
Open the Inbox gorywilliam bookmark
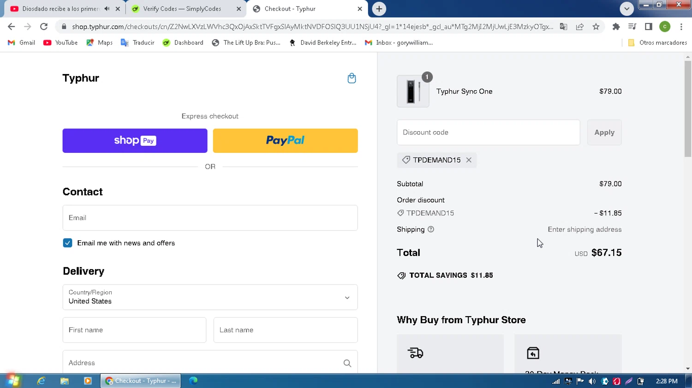(399, 42)
